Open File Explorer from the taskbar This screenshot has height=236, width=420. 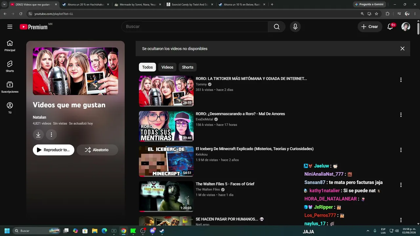[94, 231]
